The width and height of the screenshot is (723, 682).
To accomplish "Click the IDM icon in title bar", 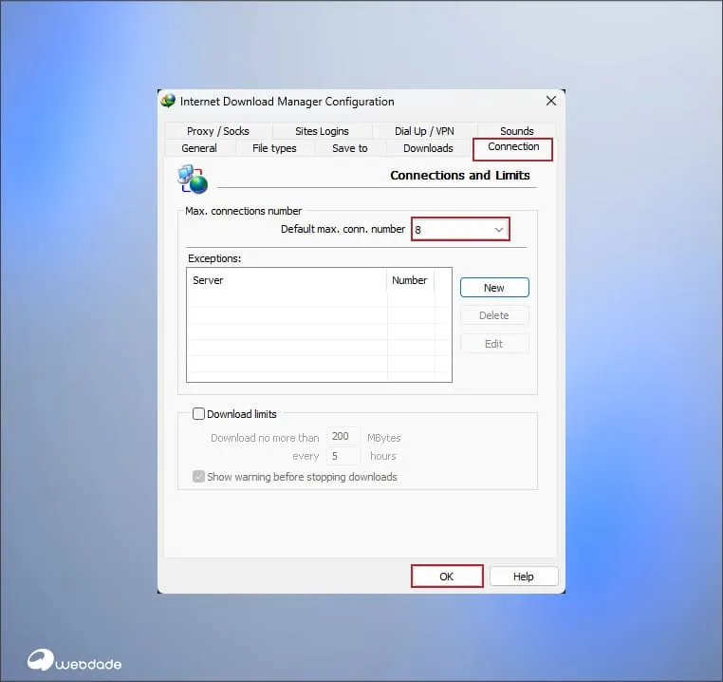I will (x=169, y=101).
